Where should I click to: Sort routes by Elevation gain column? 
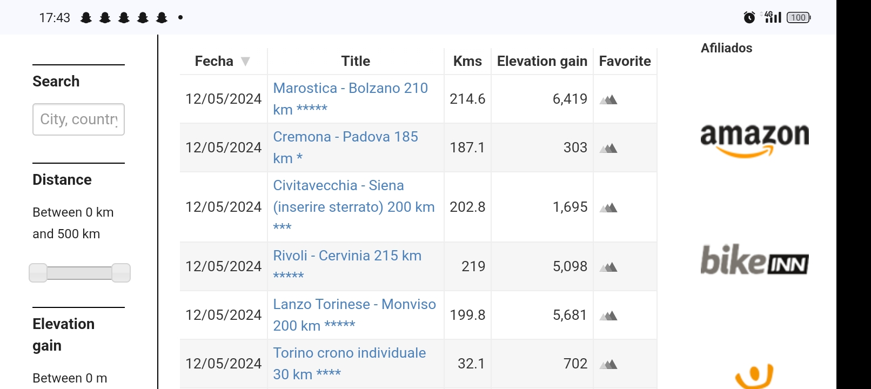click(x=542, y=61)
